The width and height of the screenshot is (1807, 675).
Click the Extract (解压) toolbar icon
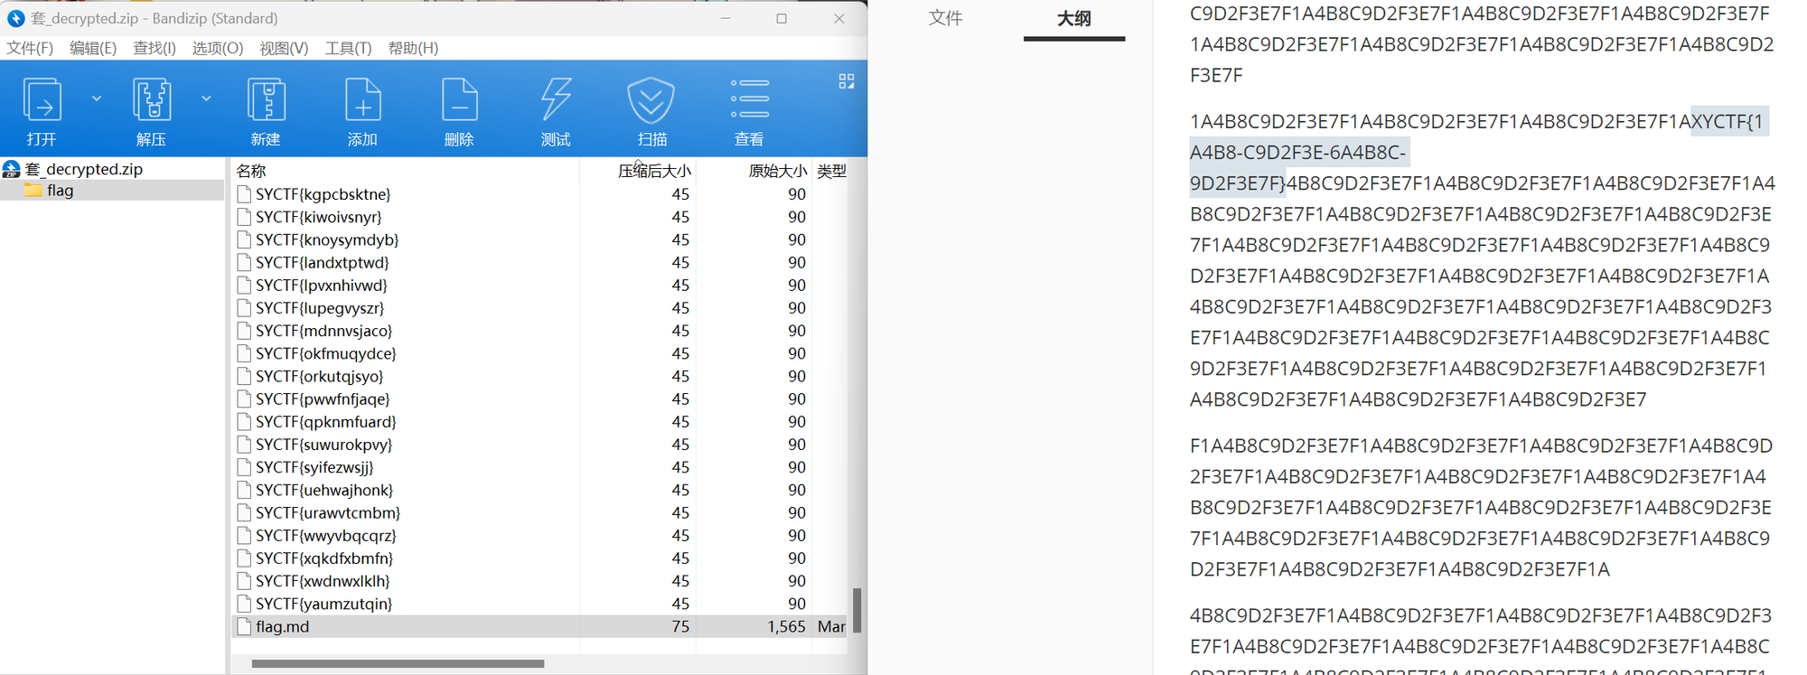pos(152,99)
